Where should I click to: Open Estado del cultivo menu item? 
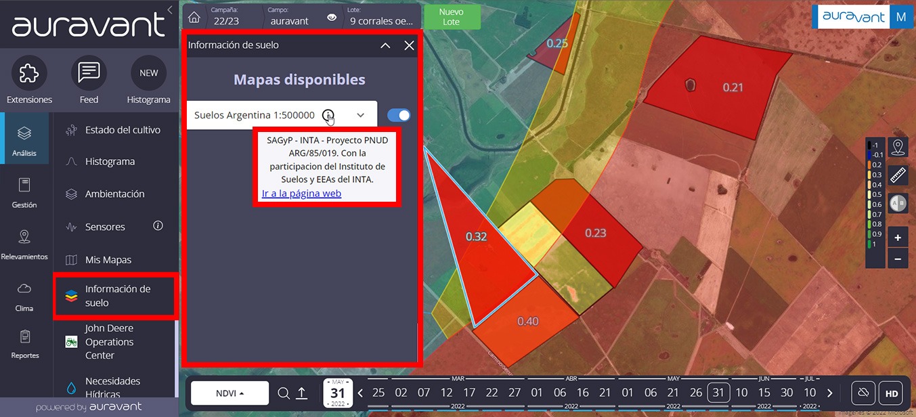pos(113,130)
